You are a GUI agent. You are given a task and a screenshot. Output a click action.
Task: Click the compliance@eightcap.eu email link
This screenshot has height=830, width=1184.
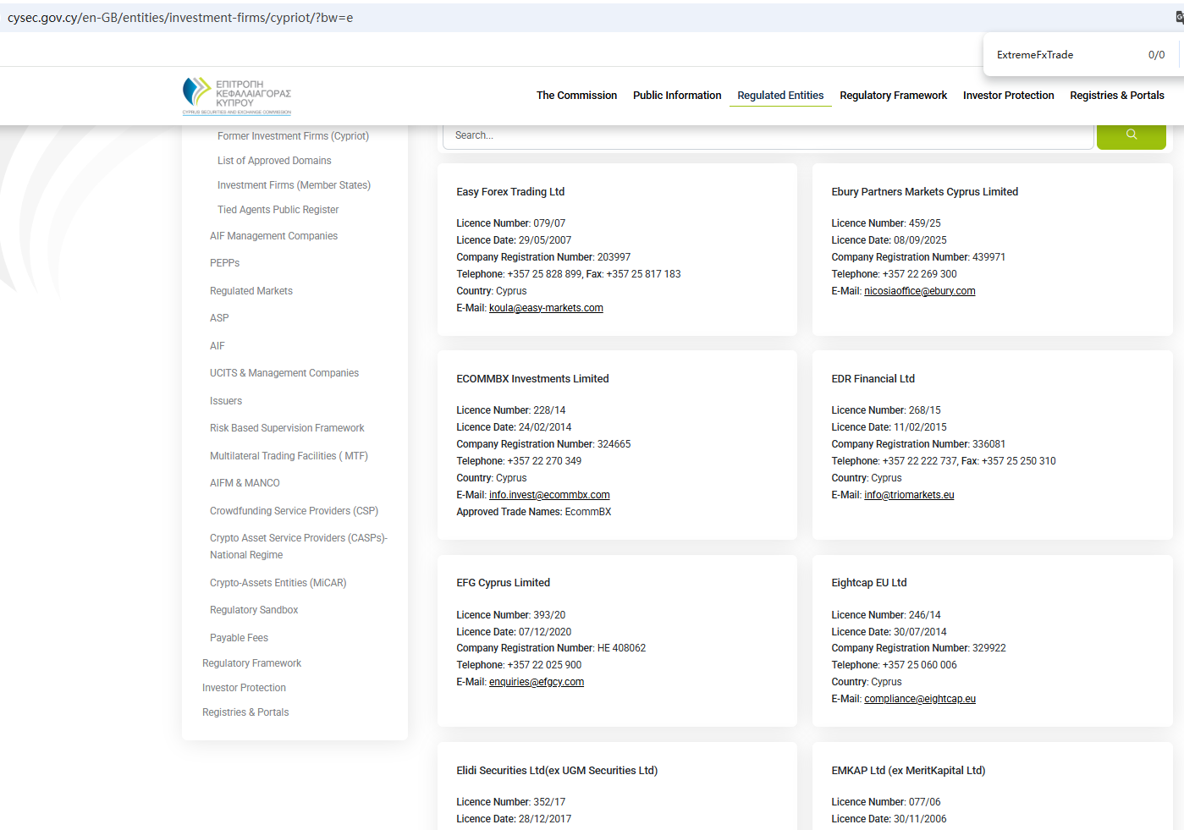pyautogui.click(x=920, y=699)
